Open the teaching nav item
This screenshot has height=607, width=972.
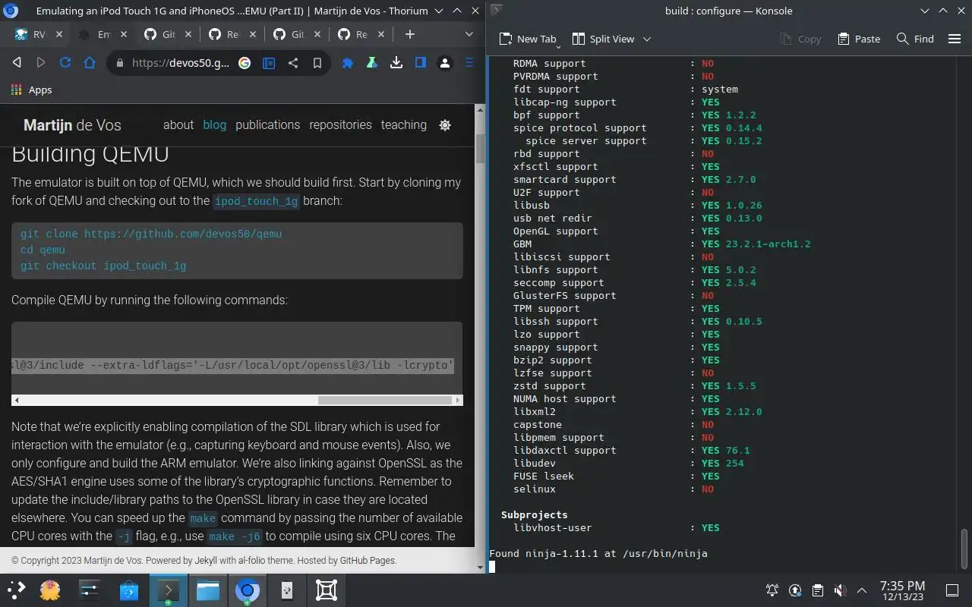point(403,124)
